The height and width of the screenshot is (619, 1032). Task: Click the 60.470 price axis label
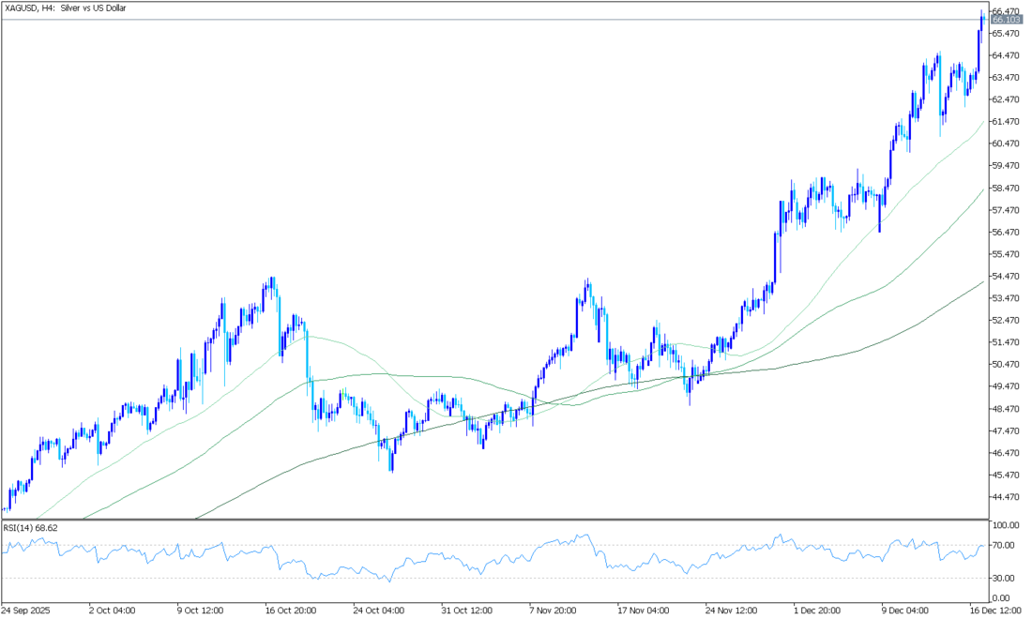[1006, 143]
